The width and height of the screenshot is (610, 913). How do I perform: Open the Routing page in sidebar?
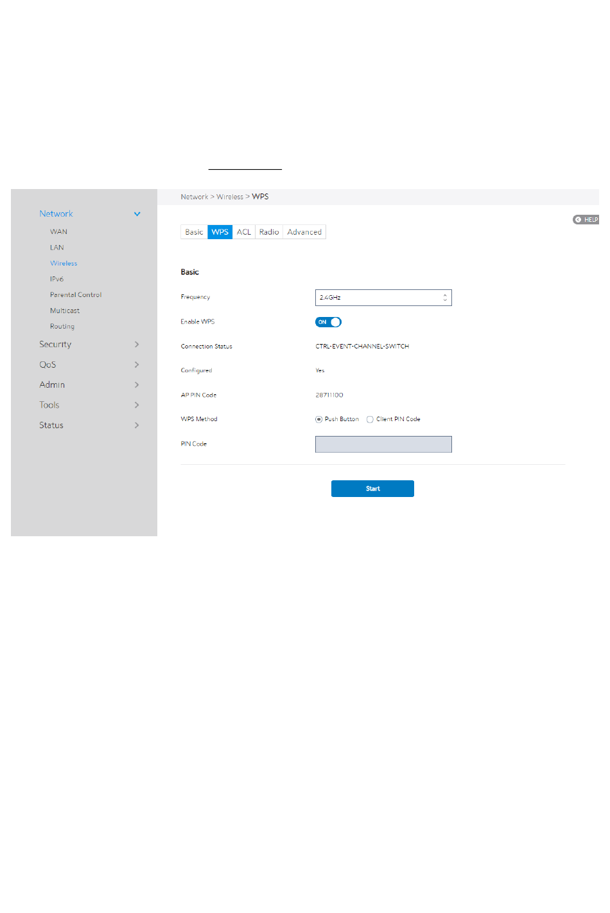tap(62, 327)
